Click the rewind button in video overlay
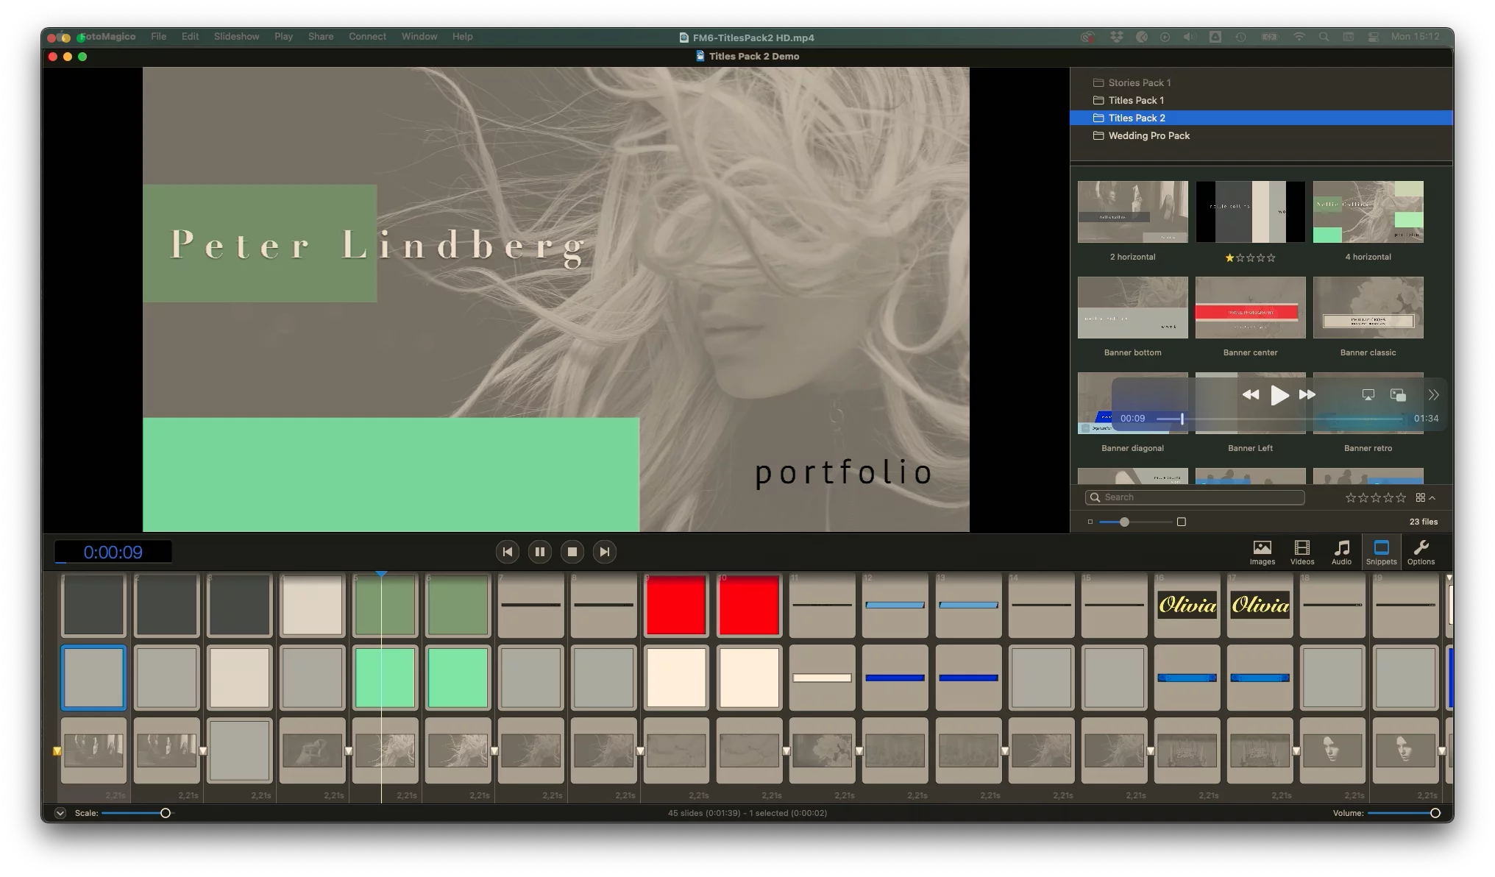Image resolution: width=1495 pixels, height=877 pixels. pyautogui.click(x=1250, y=395)
